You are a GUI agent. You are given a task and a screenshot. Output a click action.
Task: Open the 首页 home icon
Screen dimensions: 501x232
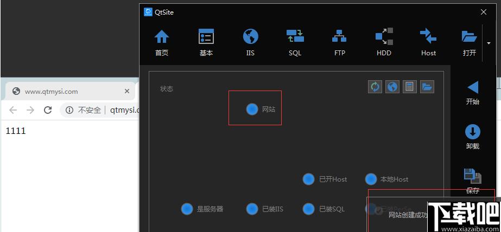162,36
